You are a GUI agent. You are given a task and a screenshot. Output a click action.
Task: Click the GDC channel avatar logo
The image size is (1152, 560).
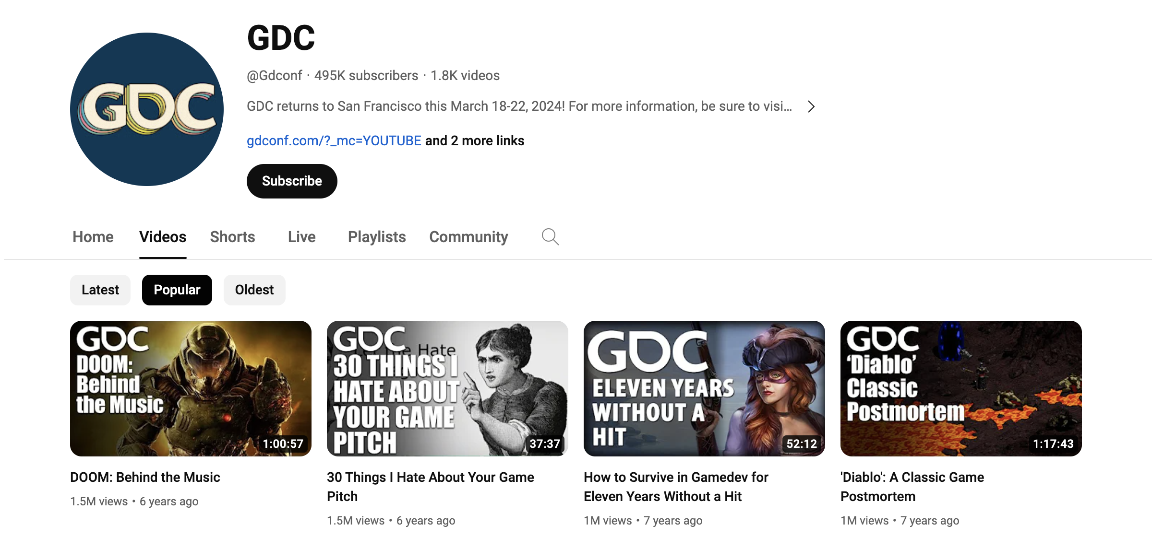coord(147,109)
